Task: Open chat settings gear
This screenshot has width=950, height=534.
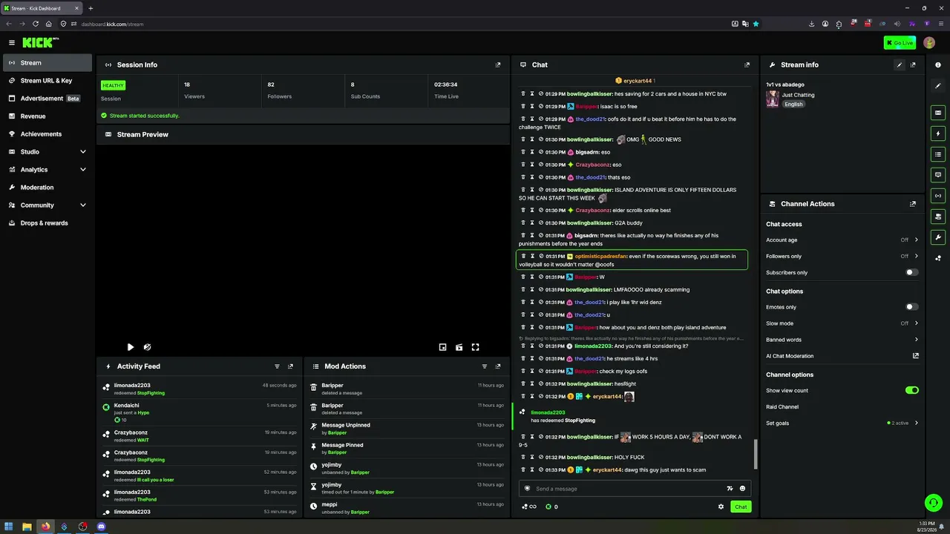Action: pos(721,507)
